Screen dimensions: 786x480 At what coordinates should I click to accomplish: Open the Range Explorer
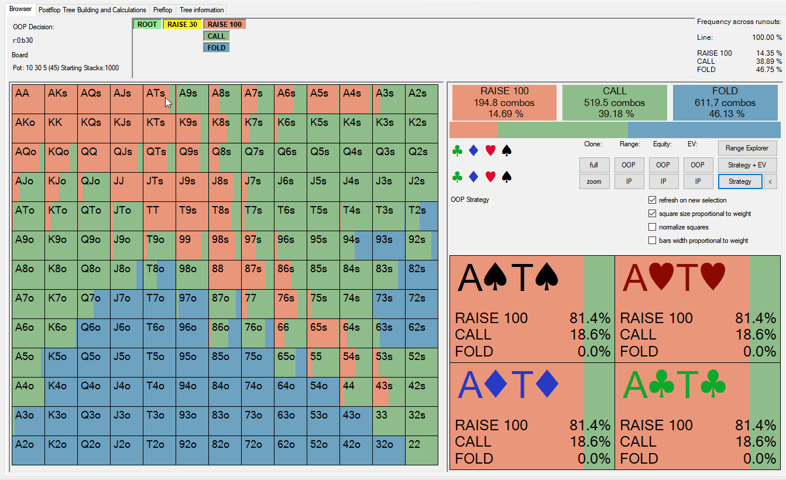point(747,148)
